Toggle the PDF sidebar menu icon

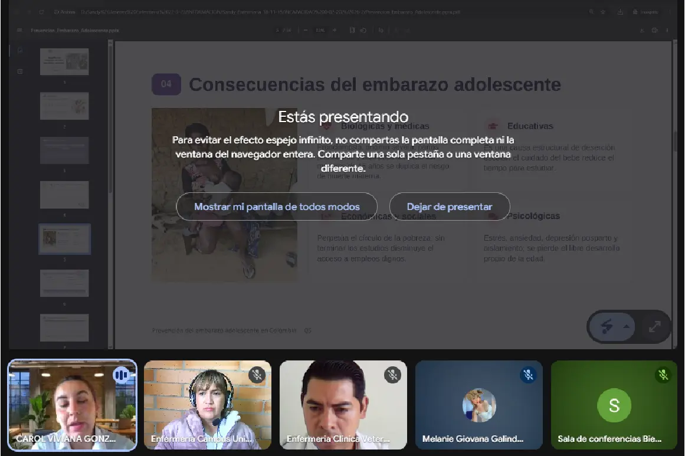[19, 31]
